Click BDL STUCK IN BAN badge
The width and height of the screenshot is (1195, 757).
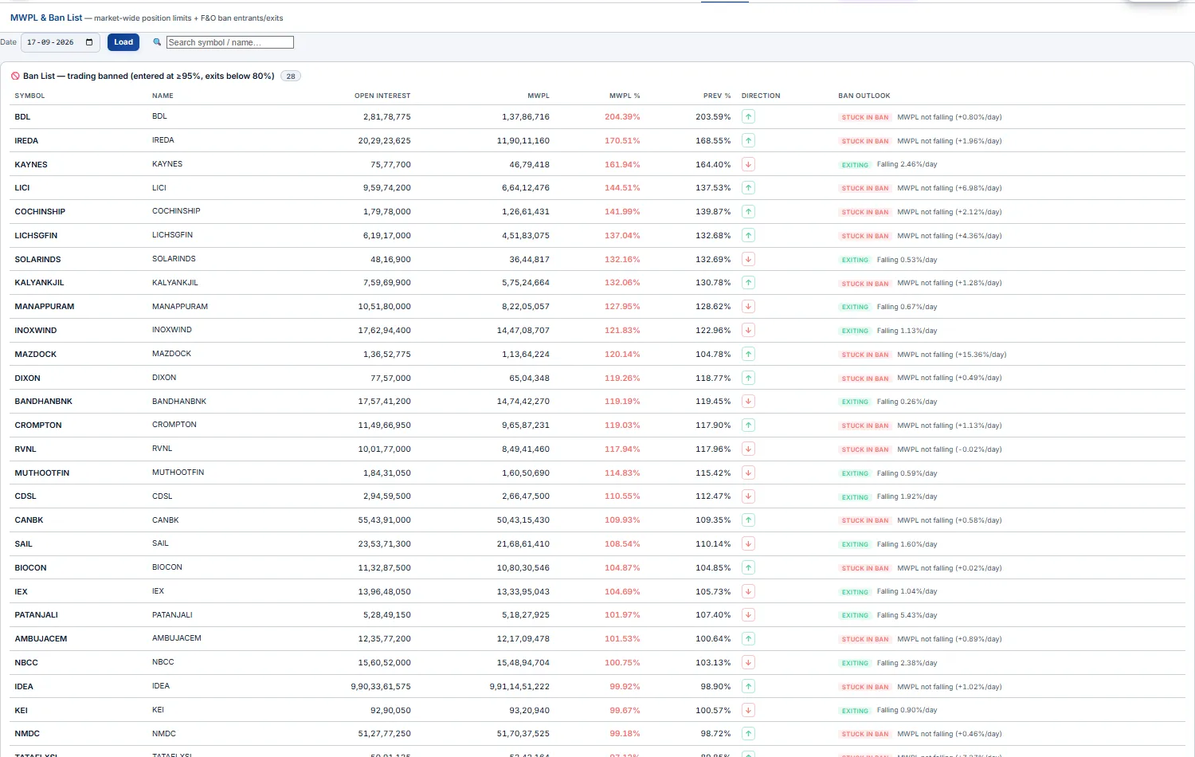coord(865,117)
